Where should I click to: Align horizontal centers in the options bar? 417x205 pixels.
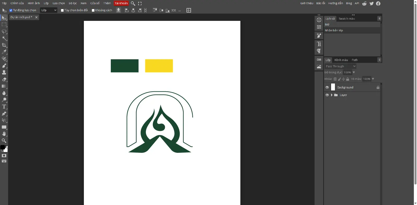(x=133, y=10)
